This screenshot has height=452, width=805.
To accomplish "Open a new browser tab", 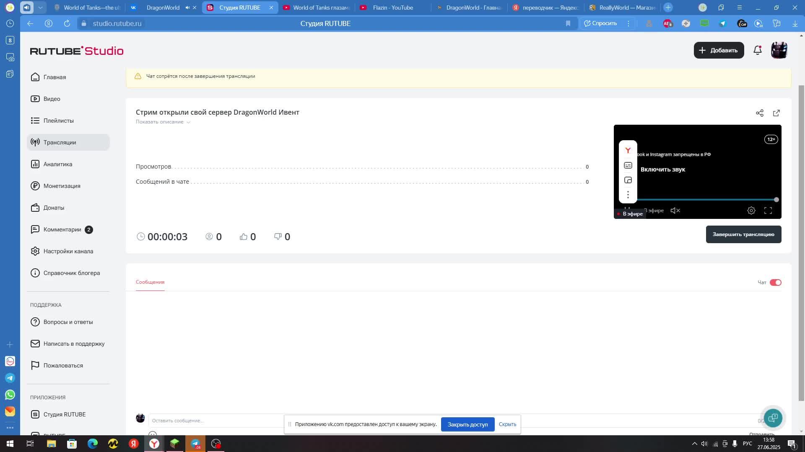I will (x=668, y=8).
